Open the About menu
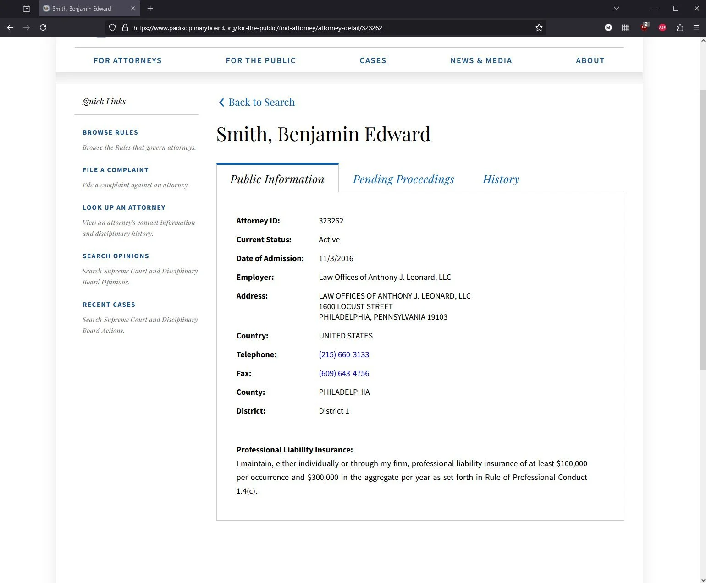Viewport: 706px width, 583px height. pyautogui.click(x=590, y=60)
